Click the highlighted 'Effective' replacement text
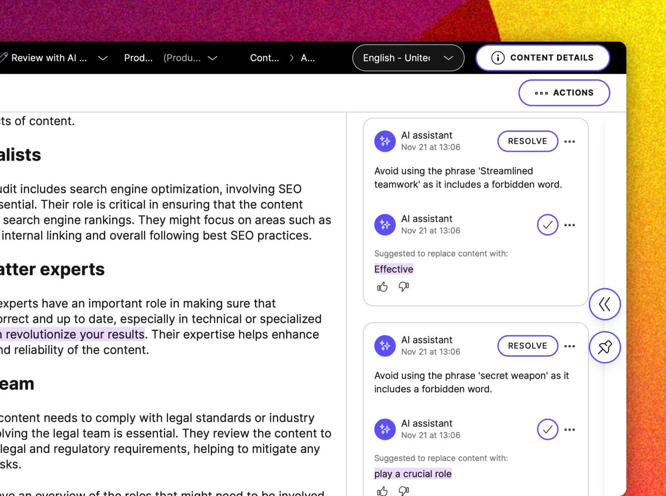The width and height of the screenshot is (666, 496). click(393, 269)
